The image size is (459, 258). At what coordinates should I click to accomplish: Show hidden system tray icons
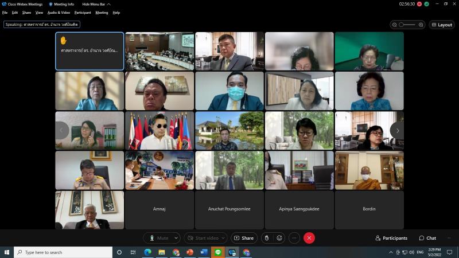pyautogui.click(x=391, y=252)
